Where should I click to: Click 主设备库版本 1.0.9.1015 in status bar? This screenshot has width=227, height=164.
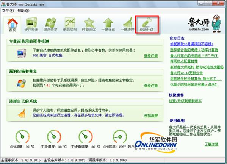[x=64, y=160]
